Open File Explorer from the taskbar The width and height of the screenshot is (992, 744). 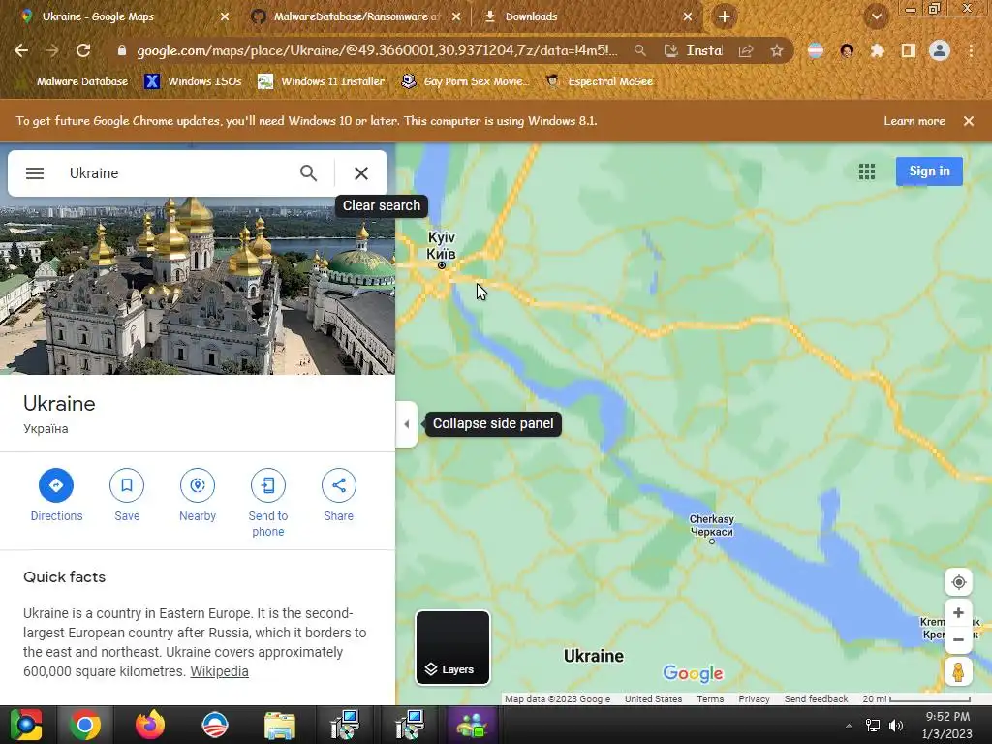pyautogui.click(x=279, y=725)
